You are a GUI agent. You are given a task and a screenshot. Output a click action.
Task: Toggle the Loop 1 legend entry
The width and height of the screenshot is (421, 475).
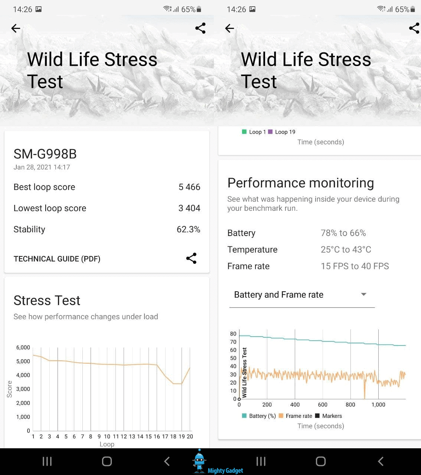pyautogui.click(x=254, y=132)
